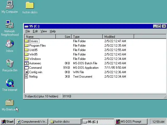Open the Help menu
Screen dimensions: 167x125
[x=53, y=31]
